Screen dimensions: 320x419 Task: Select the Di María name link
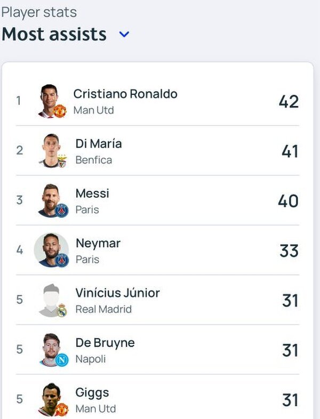(x=99, y=144)
